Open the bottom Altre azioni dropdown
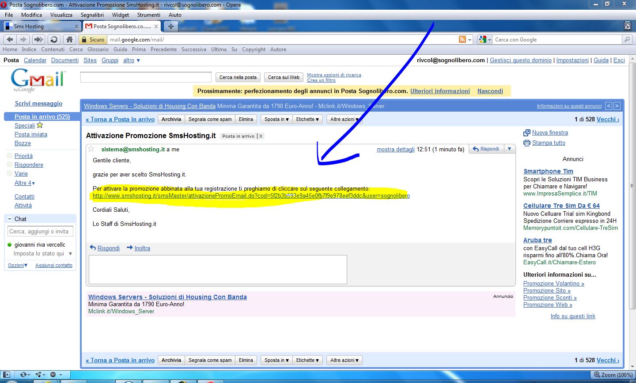 click(344, 360)
